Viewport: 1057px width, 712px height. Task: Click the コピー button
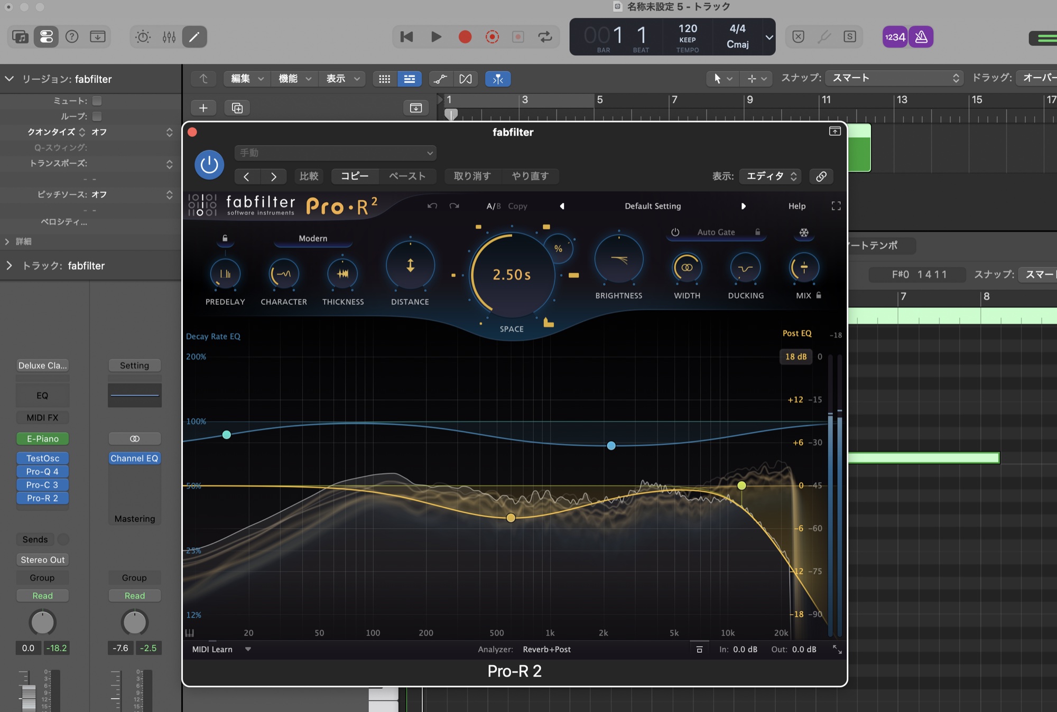point(355,176)
